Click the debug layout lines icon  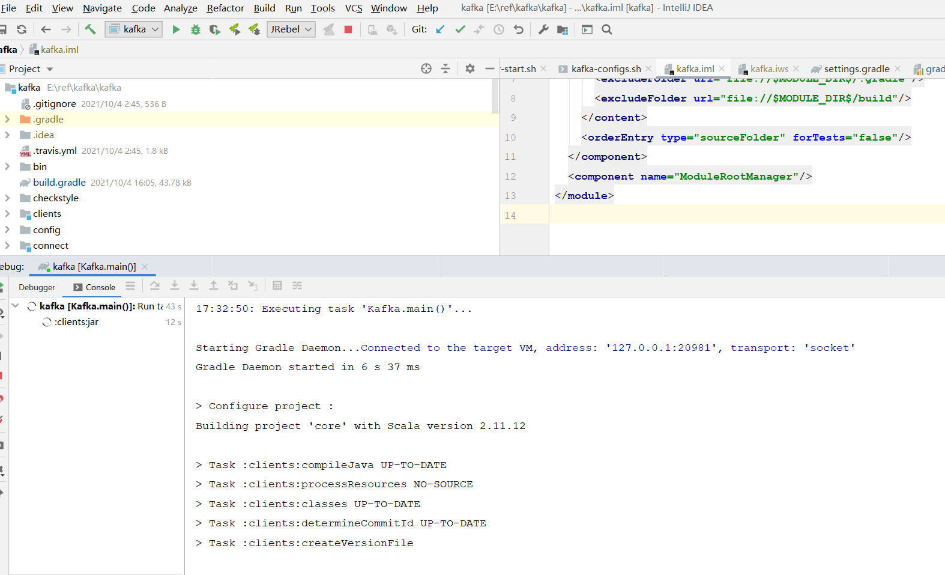(x=130, y=286)
